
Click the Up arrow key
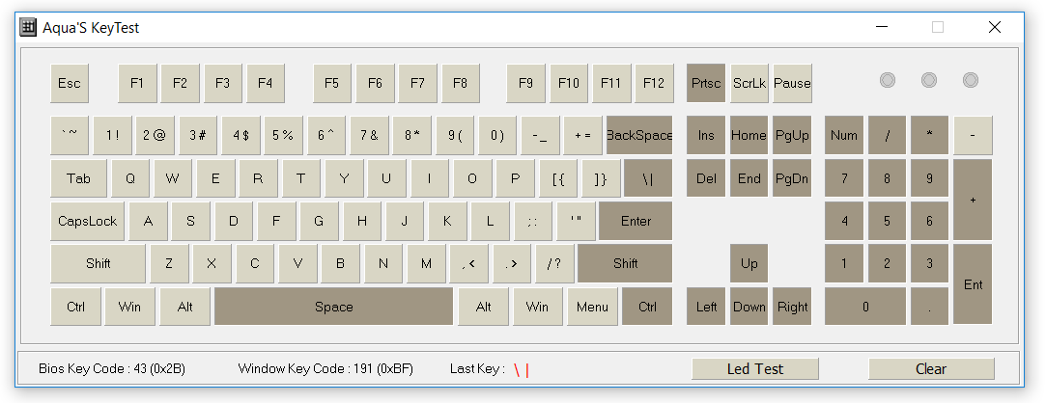749,263
